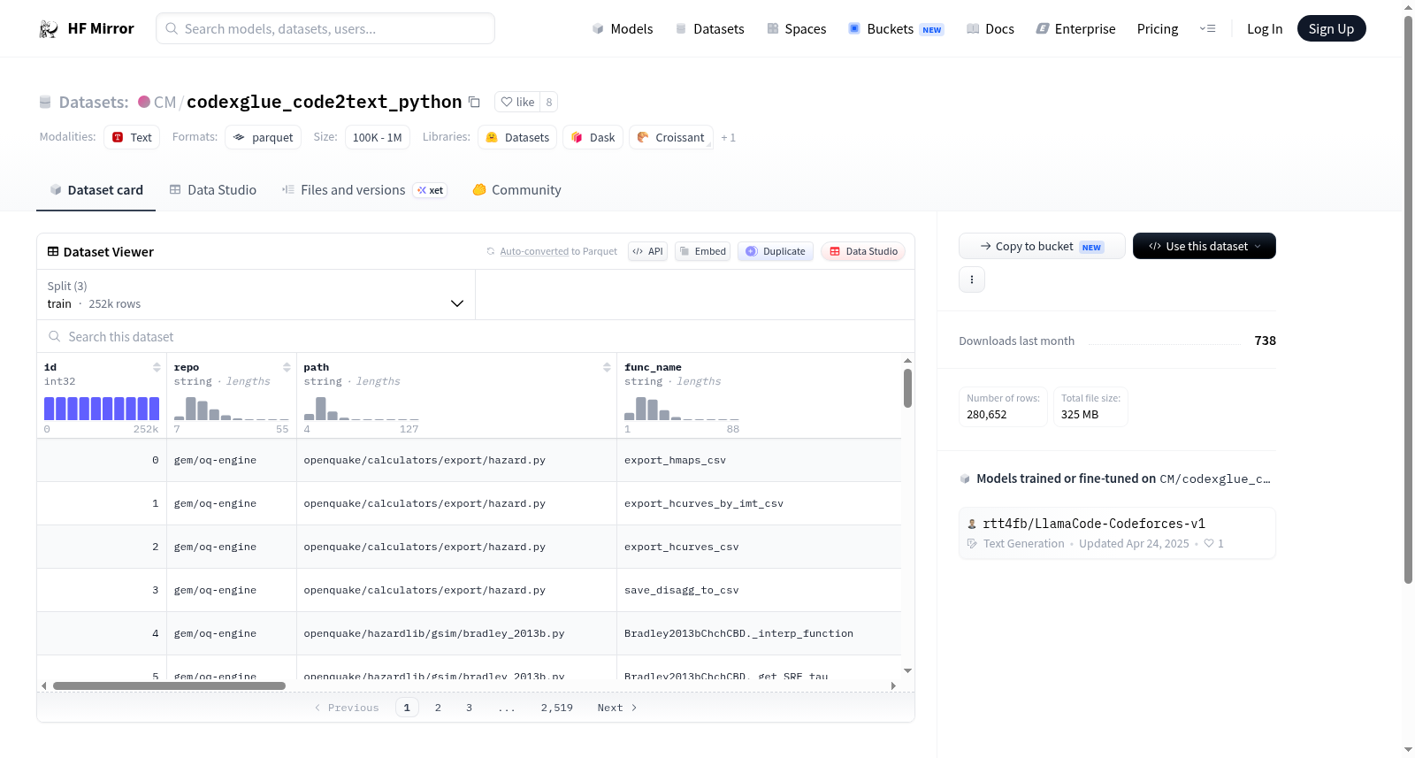Image resolution: width=1415 pixels, height=758 pixels.
Task: Click the Croissant library tag
Action: click(671, 137)
